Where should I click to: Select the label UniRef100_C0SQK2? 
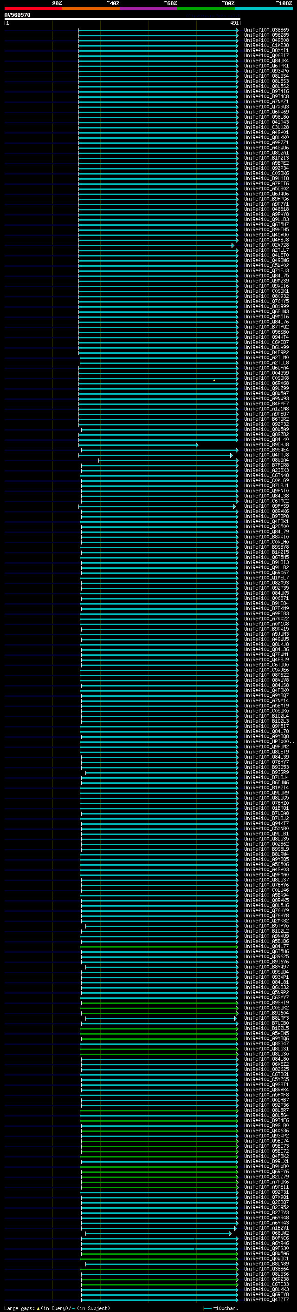(266, 1008)
